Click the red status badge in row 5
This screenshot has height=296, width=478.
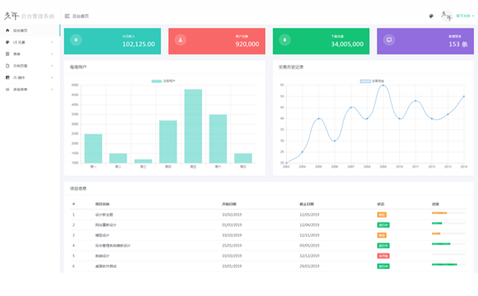tap(383, 256)
